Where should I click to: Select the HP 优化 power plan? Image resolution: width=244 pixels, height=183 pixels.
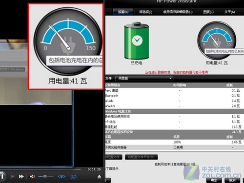pos(175,122)
